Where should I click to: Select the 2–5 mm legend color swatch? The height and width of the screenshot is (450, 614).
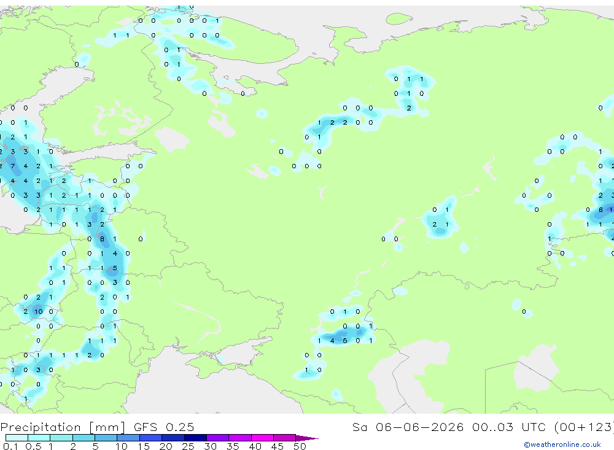pyautogui.click(x=84, y=438)
